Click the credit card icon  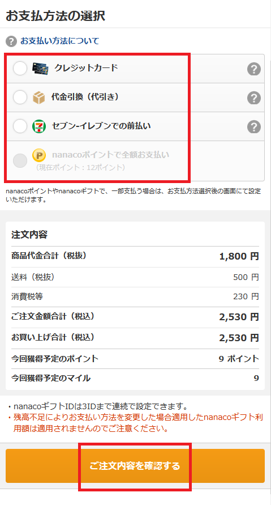click(x=41, y=68)
